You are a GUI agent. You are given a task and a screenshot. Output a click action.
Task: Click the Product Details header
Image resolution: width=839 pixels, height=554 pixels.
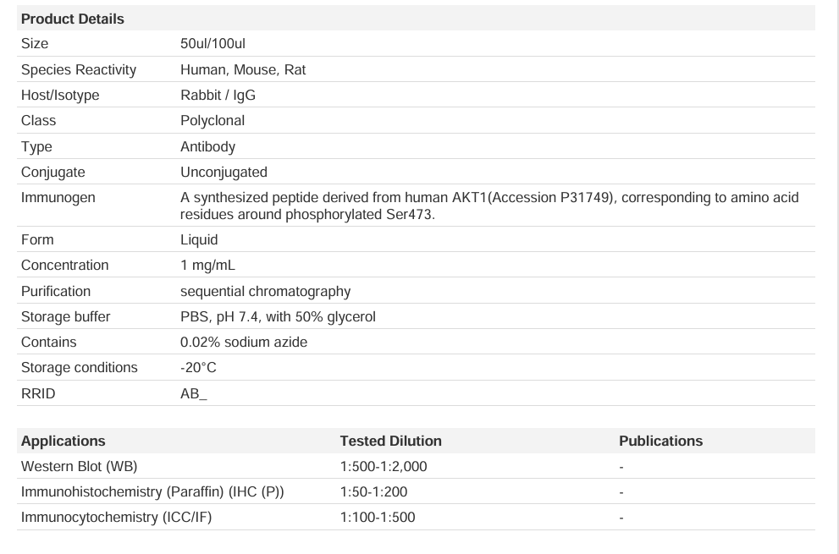pos(72,19)
